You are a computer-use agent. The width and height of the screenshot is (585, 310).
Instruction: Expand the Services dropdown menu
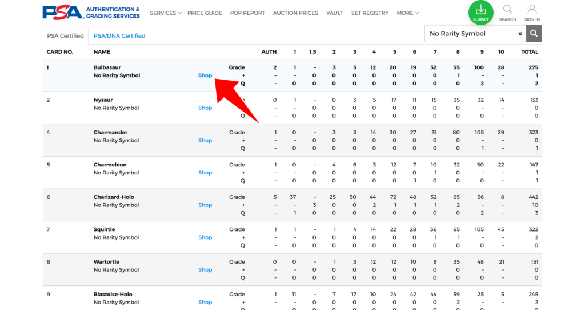coord(166,13)
